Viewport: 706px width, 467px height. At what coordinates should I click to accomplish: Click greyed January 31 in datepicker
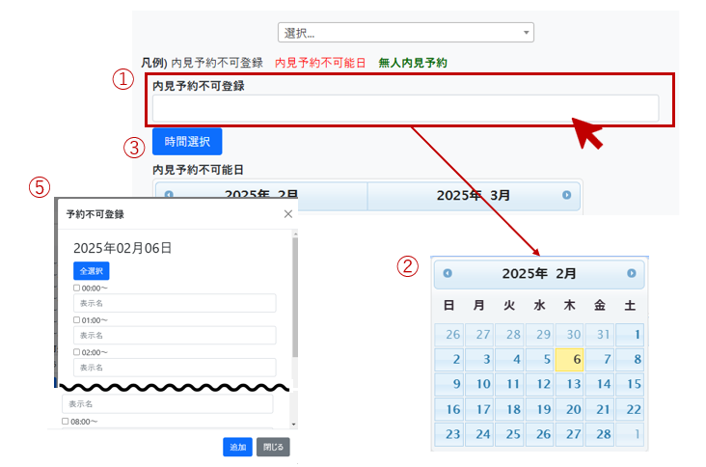[600, 335]
